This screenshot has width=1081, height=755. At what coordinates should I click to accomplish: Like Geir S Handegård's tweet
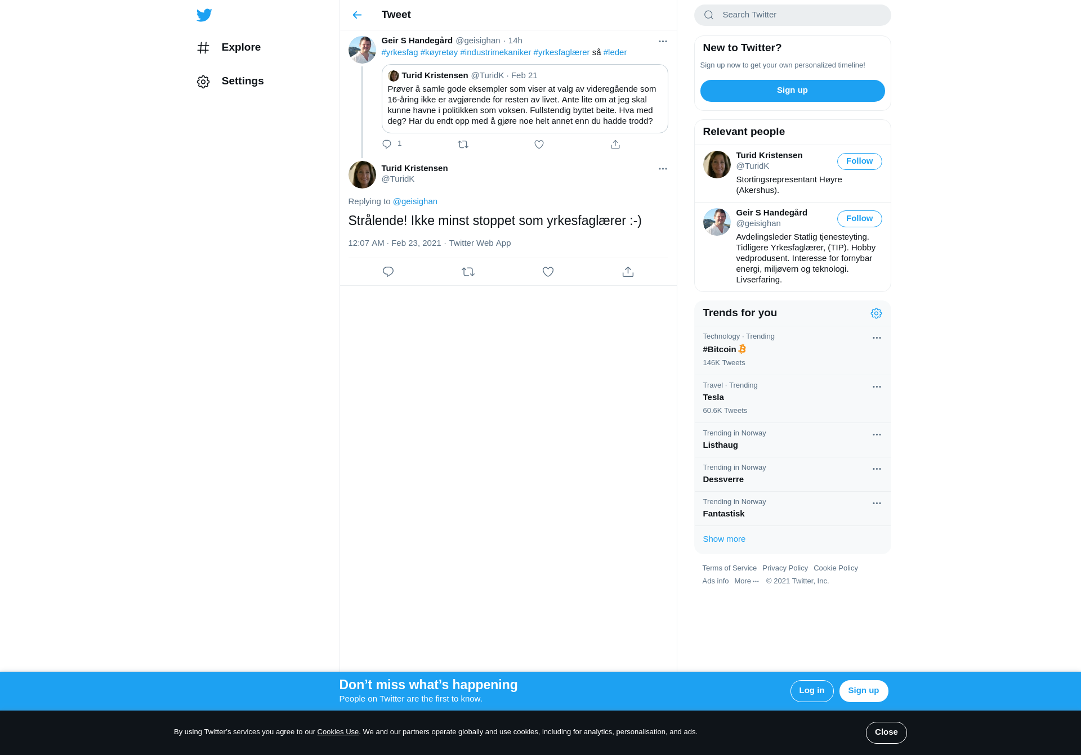click(x=539, y=145)
